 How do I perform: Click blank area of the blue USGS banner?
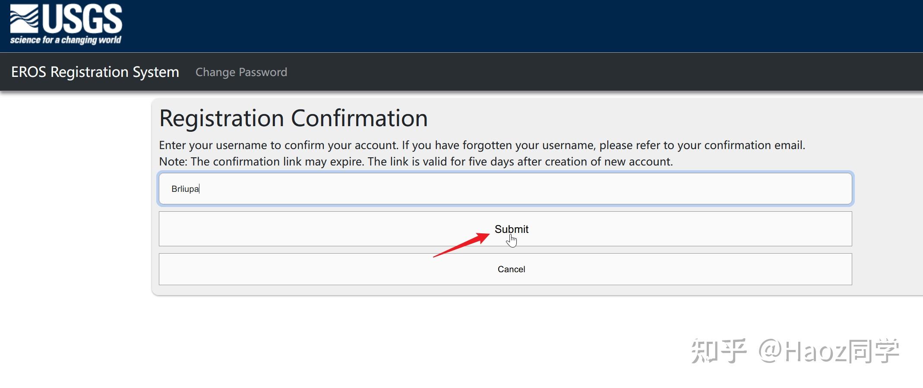(518, 26)
